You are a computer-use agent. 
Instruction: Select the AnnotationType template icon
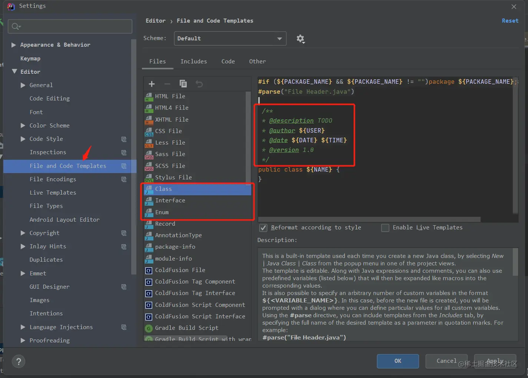[149, 236]
